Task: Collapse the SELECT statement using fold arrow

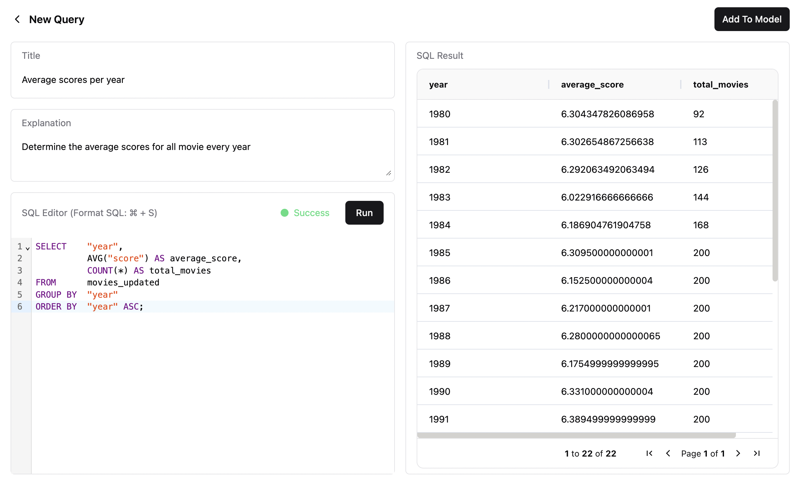Action: click(27, 248)
